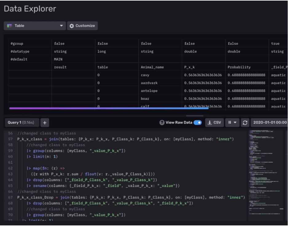Add a new query tab
The image size is (288, 226).
(x=45, y=122)
